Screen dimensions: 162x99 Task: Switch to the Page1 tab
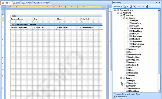click(6, 3)
